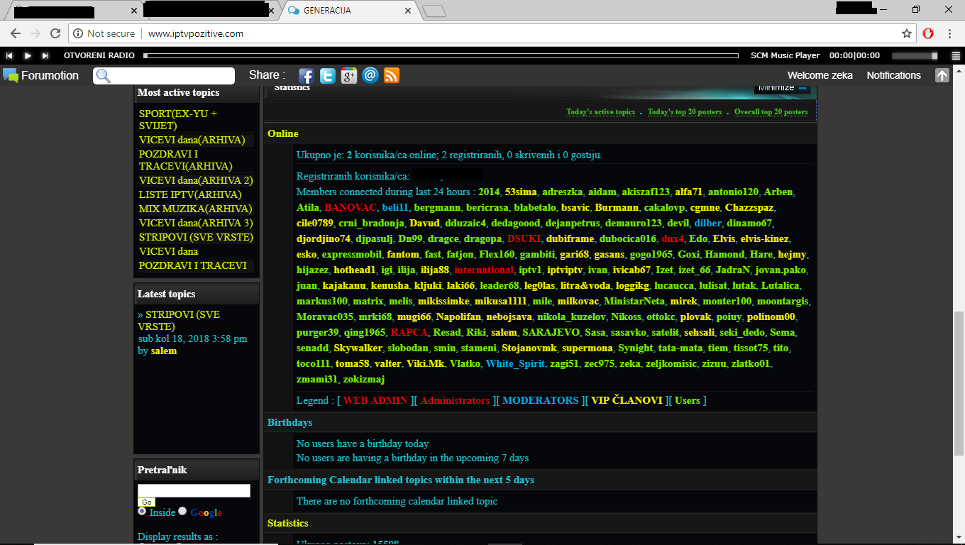The width and height of the screenshot is (965, 545).
Task: Open the RSS feed icon
Action: (x=392, y=76)
